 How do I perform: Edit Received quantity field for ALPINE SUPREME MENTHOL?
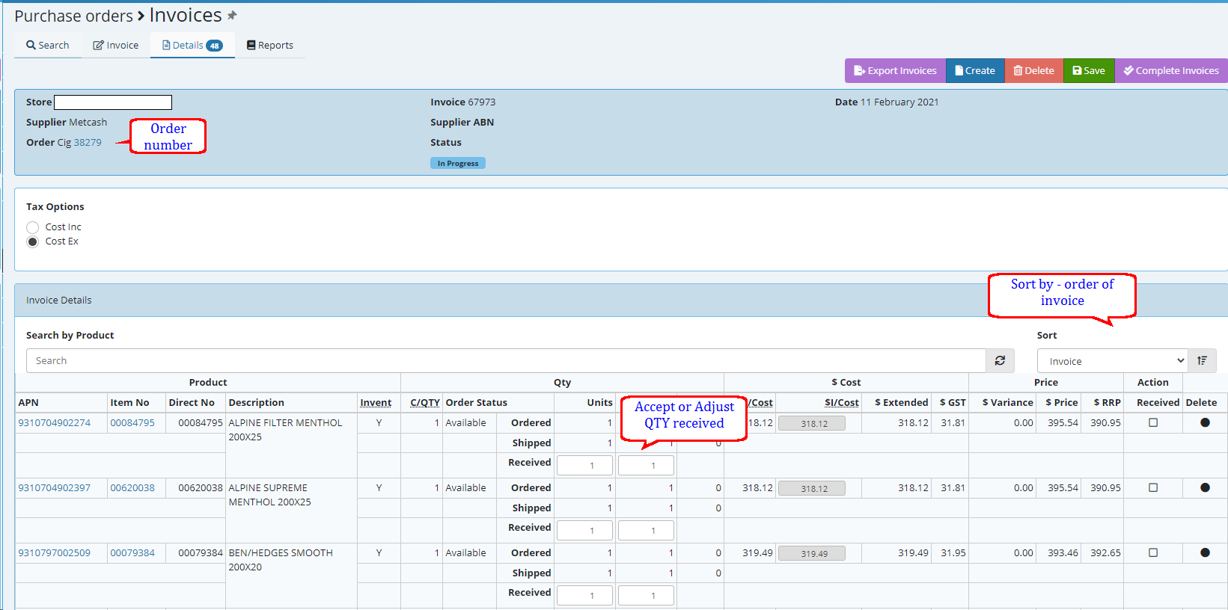647,530
